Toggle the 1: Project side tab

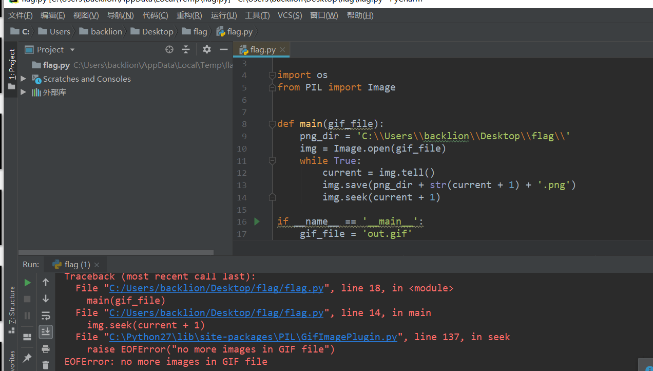[x=12, y=70]
